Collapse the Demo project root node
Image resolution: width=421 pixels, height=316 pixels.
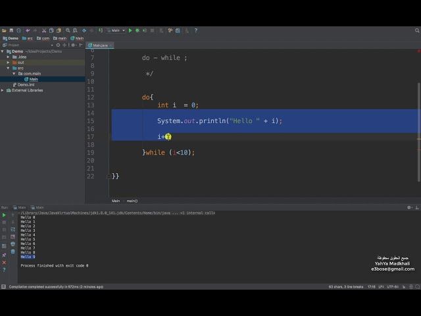click(3, 51)
